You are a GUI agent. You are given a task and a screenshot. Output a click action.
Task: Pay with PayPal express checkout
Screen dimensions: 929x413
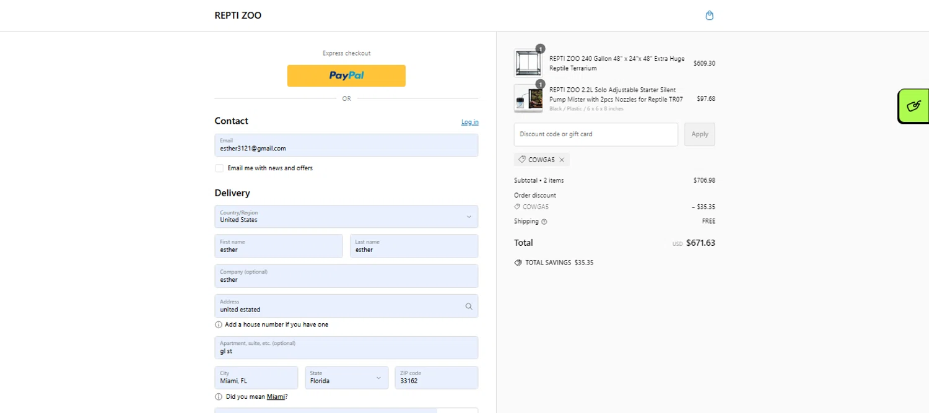coord(346,76)
